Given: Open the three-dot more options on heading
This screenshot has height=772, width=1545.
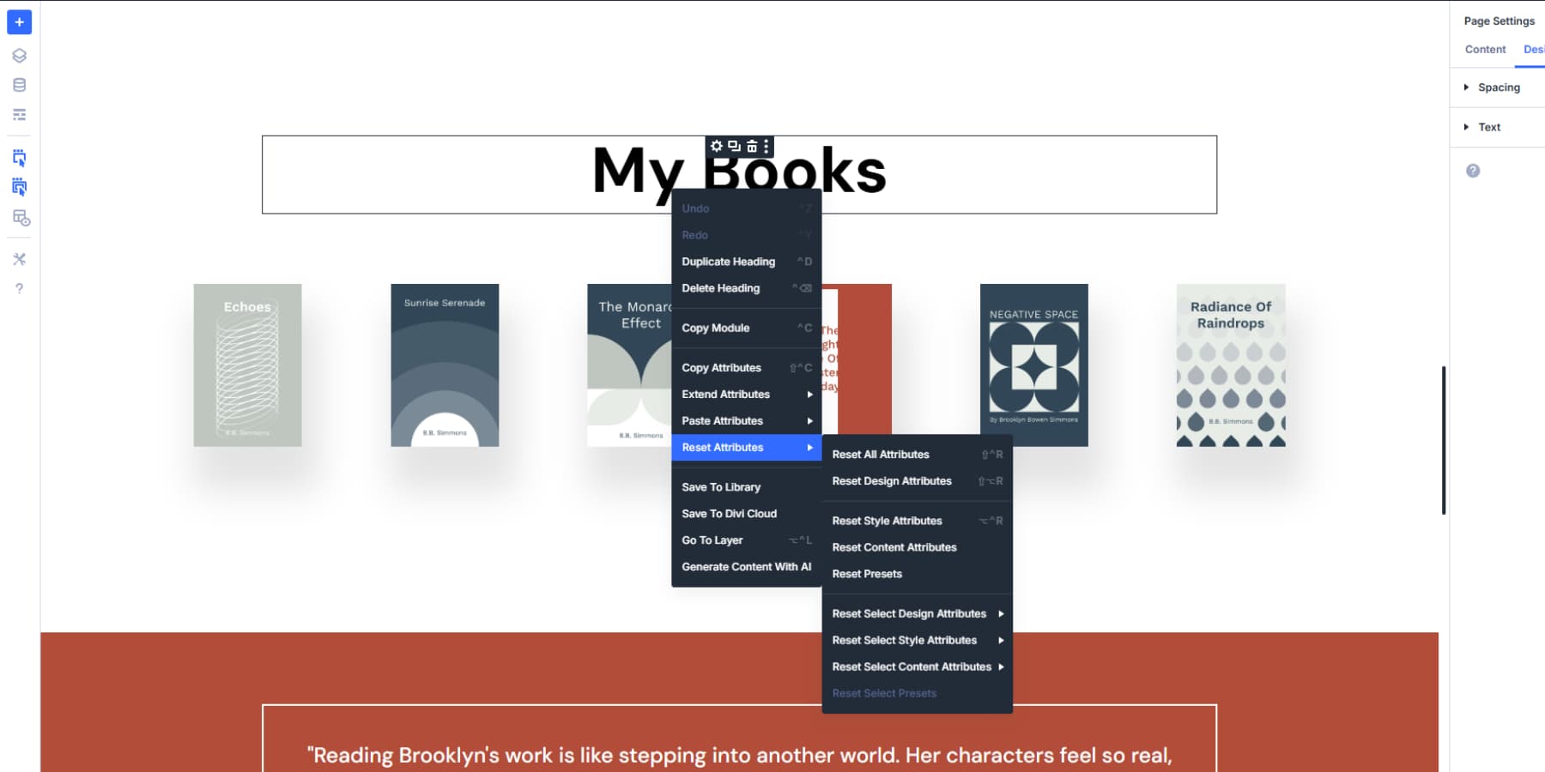Looking at the screenshot, I should 766,147.
